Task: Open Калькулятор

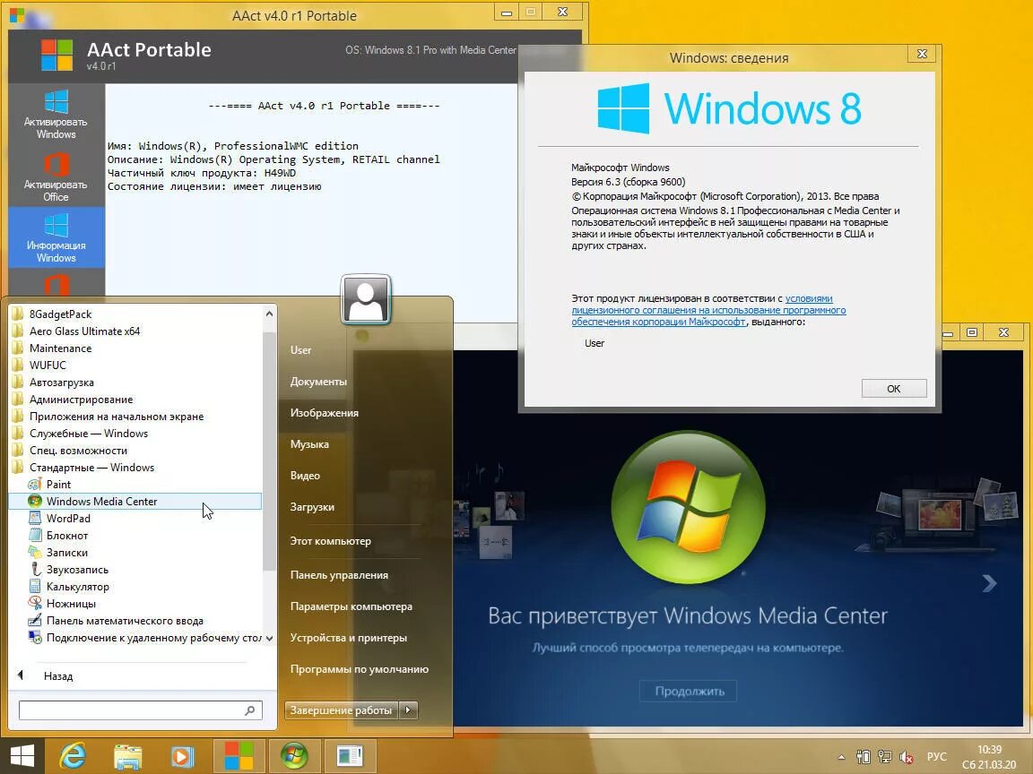Action: click(x=77, y=587)
